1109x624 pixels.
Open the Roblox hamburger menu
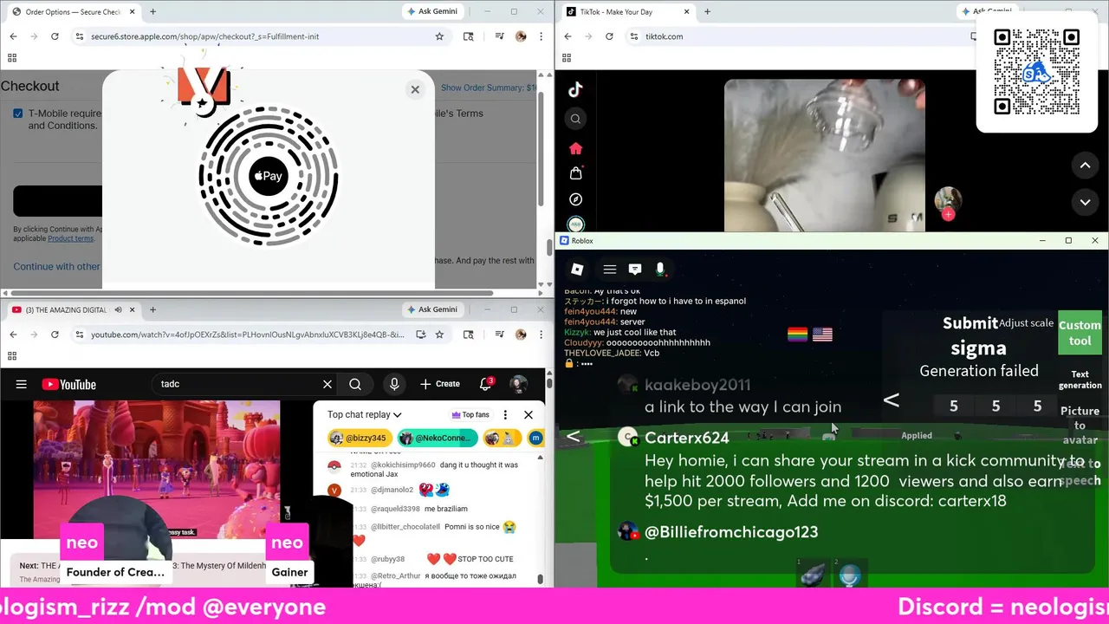coord(609,270)
